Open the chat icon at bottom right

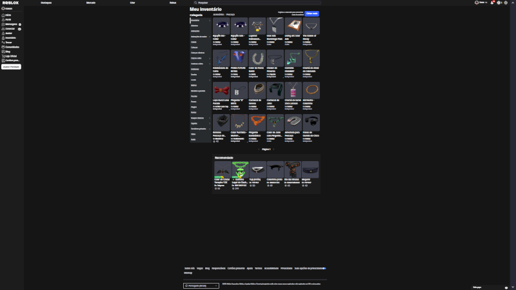pyautogui.click(x=506, y=287)
